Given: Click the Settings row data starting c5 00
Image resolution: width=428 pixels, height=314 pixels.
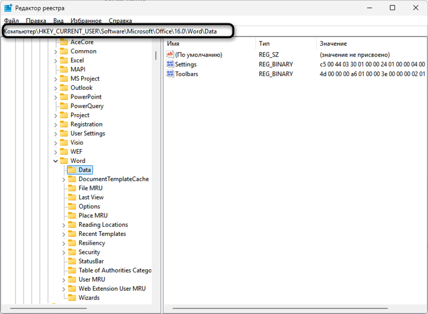Looking at the screenshot, I should tap(372, 64).
